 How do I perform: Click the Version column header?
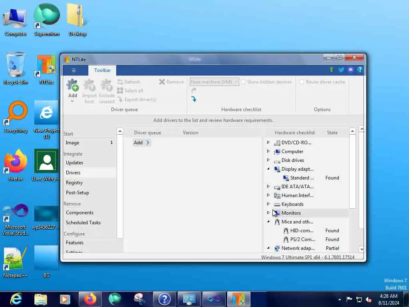point(191,133)
